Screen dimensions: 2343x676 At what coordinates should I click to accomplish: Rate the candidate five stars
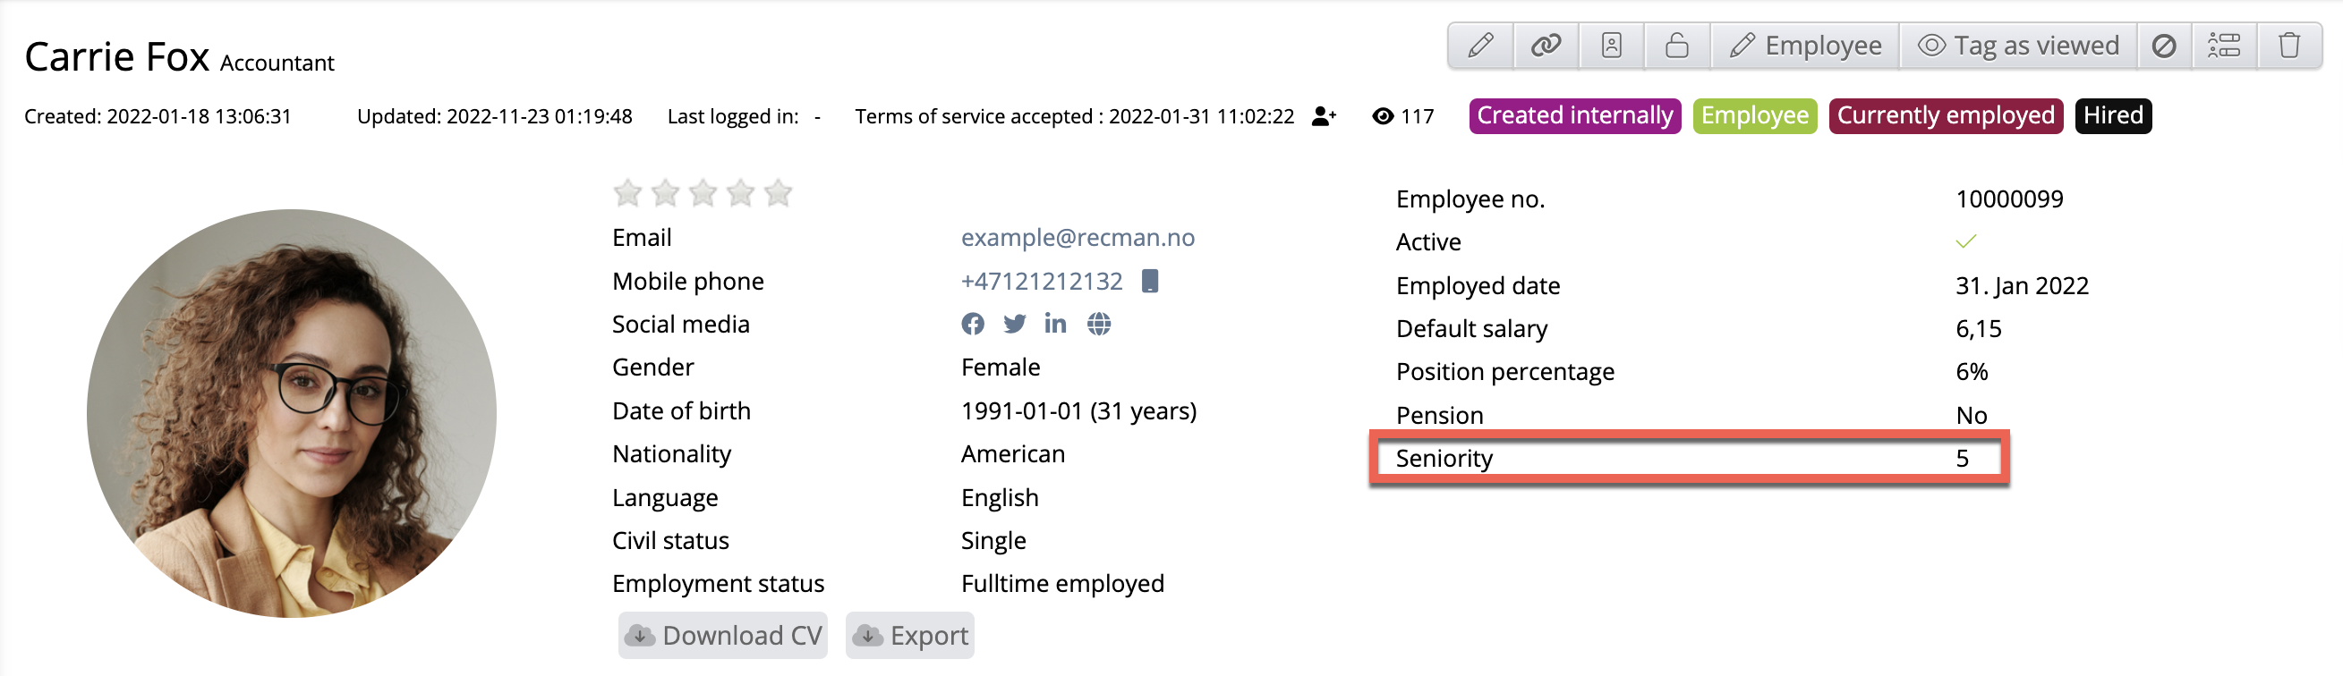778,193
